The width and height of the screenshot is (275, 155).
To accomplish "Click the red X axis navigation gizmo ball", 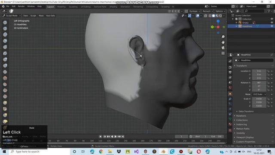I will click(x=218, y=27).
